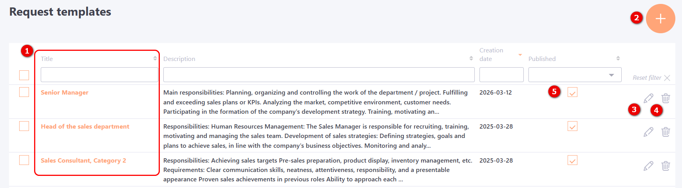Image resolution: width=682 pixels, height=188 pixels.
Task: Focus the Description filter text box
Action: pos(319,75)
